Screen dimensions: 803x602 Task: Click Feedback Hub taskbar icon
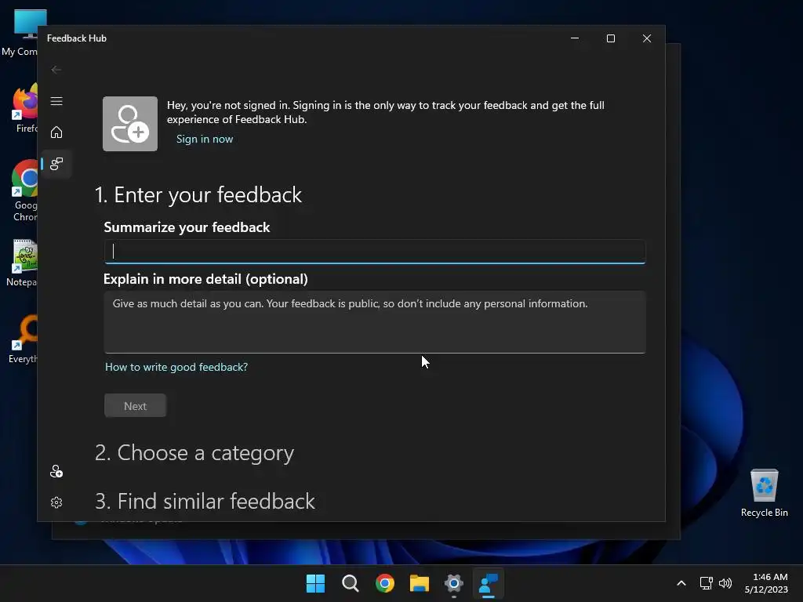click(x=488, y=583)
